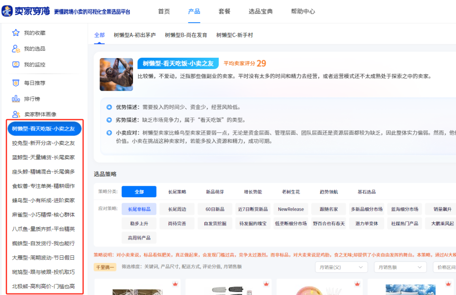Click the 长尾策略 category filter button

(x=177, y=191)
